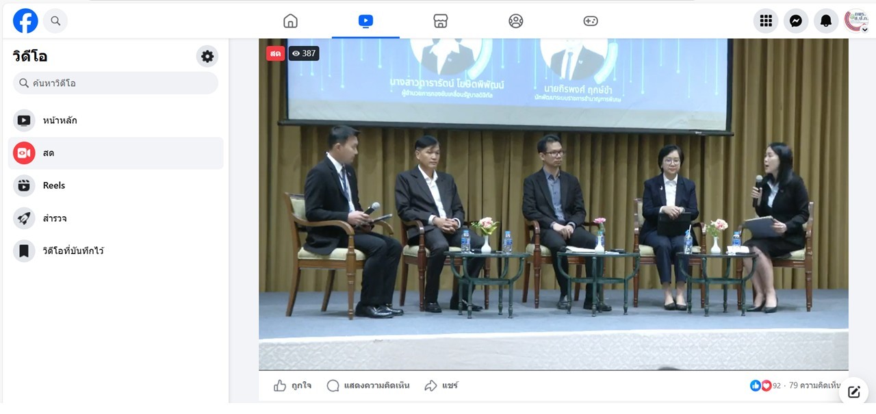Open the nine-dot apps menu grid
The width and height of the screenshot is (876, 414).
point(766,21)
